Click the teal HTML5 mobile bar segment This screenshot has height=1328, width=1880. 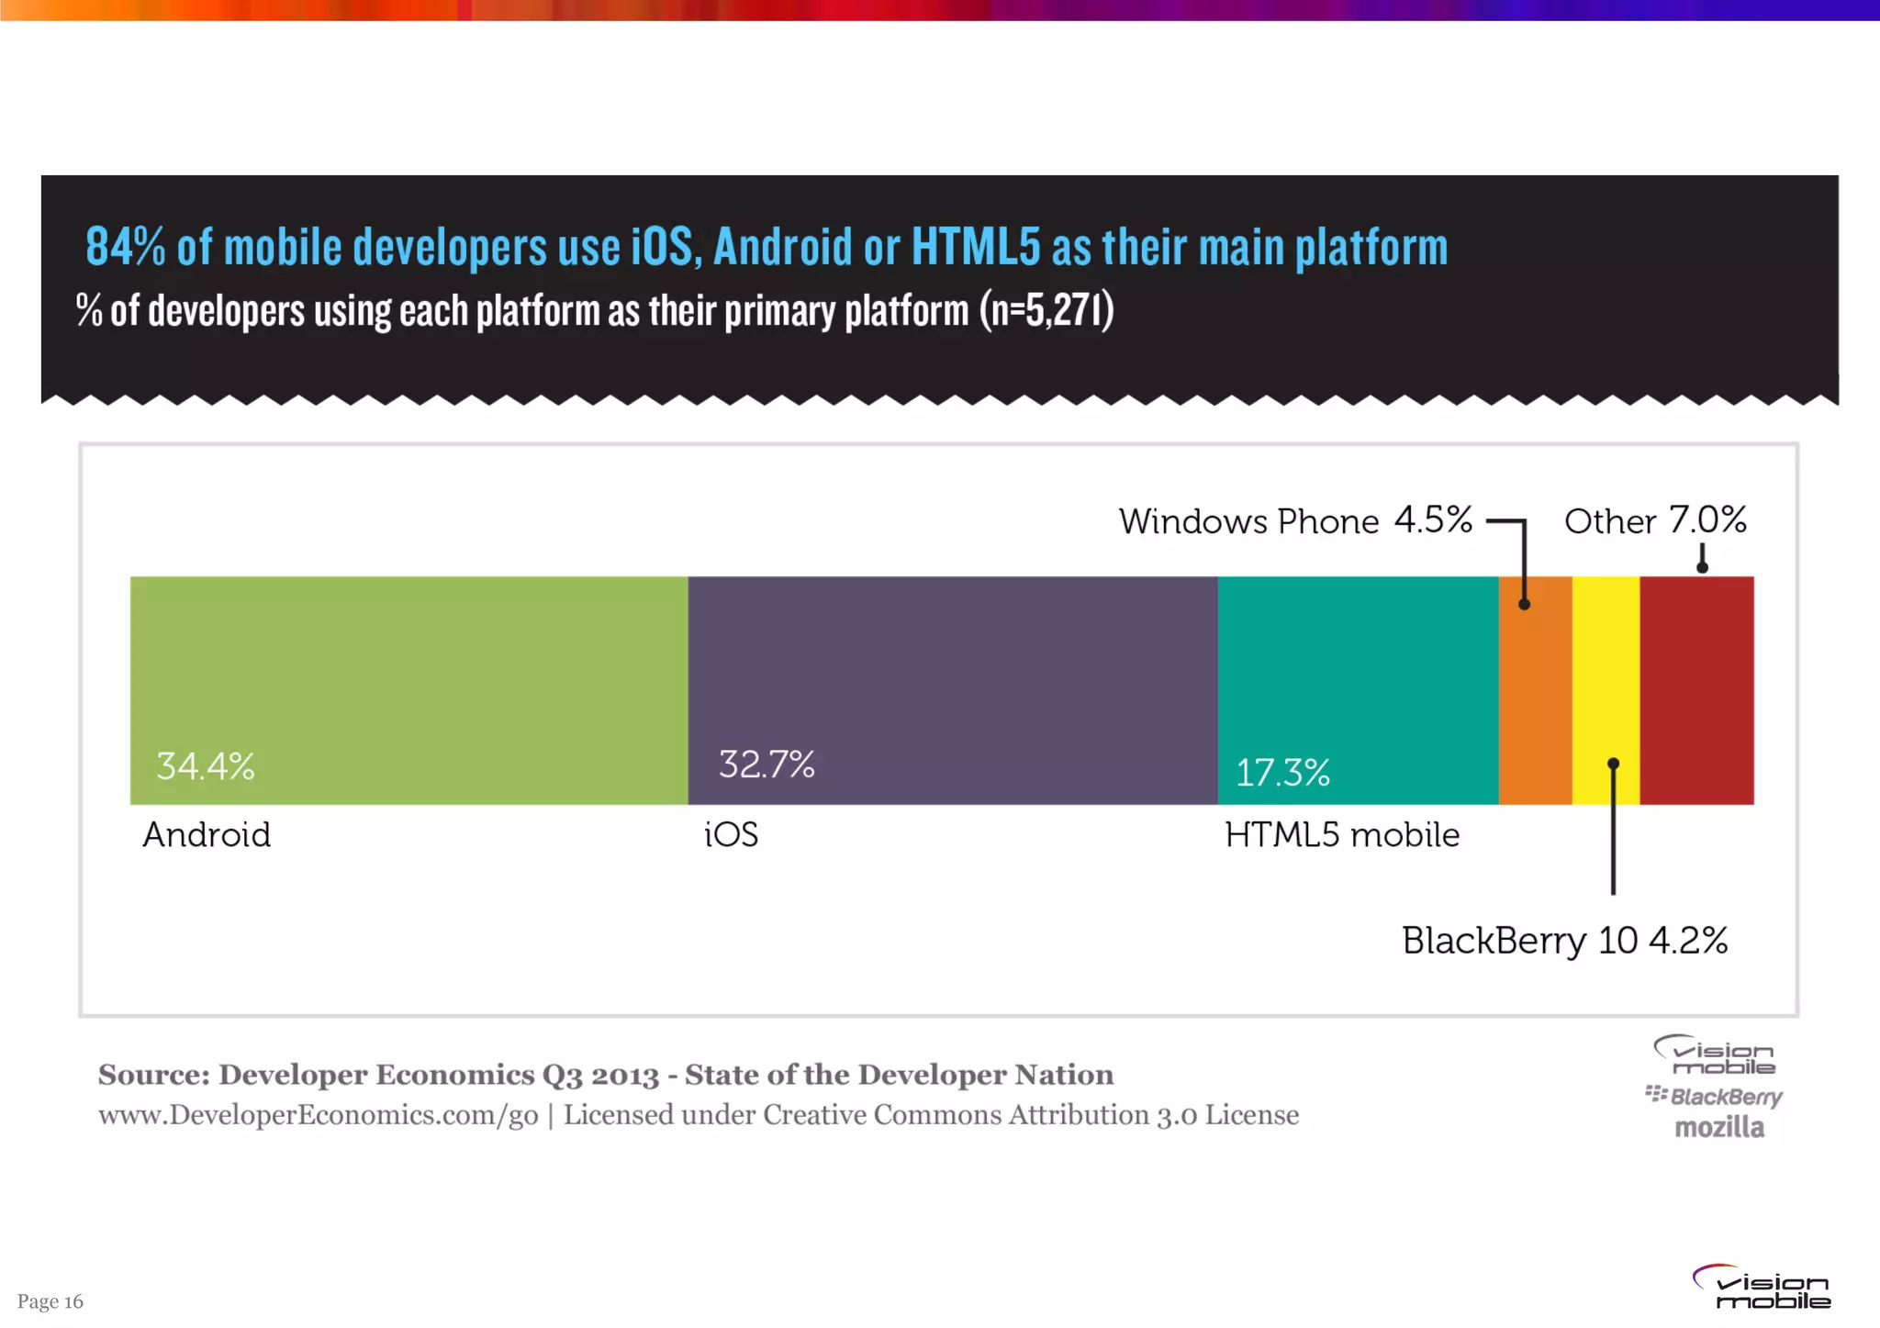point(1358,690)
